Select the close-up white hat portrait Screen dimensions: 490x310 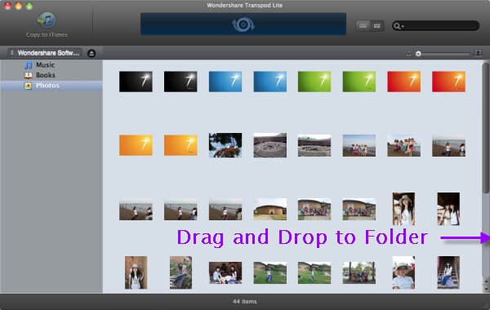coord(403,272)
